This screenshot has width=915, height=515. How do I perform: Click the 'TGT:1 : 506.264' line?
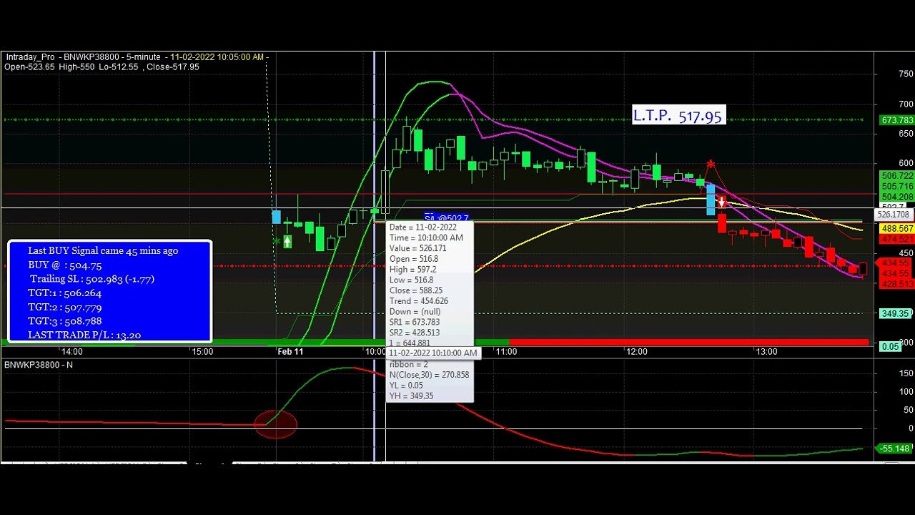click(x=64, y=293)
